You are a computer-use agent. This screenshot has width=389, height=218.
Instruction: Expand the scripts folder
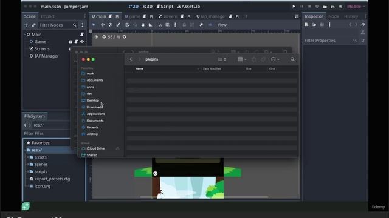point(27,171)
